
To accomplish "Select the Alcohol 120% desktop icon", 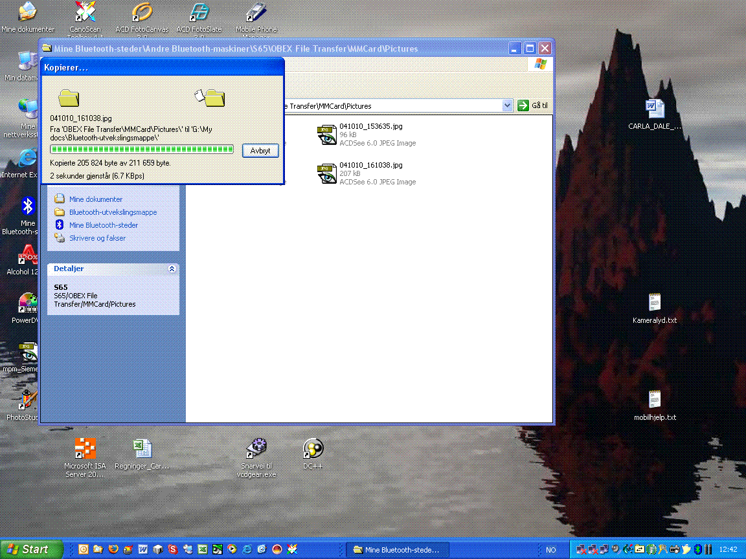I will coord(23,261).
